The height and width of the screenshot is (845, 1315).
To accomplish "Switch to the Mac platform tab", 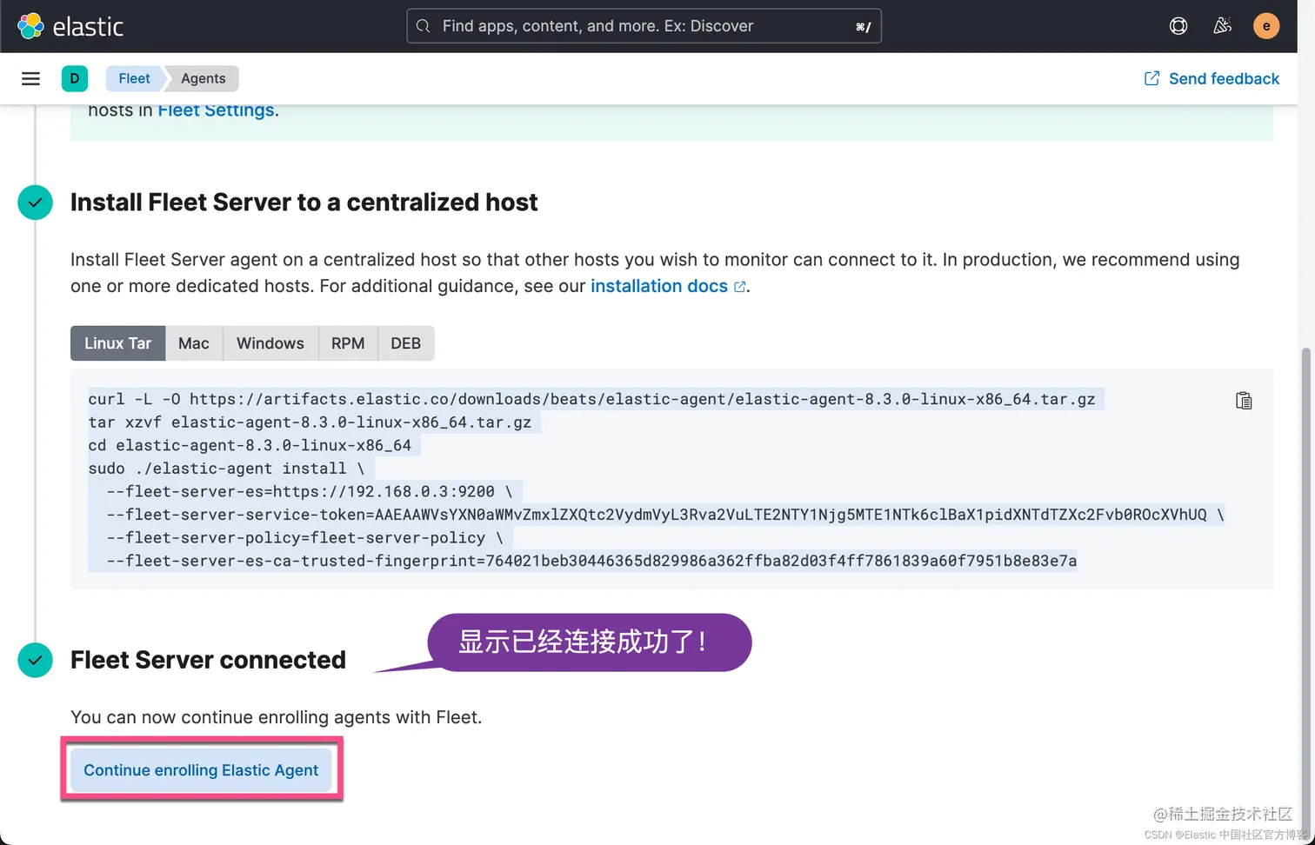I will 194,343.
